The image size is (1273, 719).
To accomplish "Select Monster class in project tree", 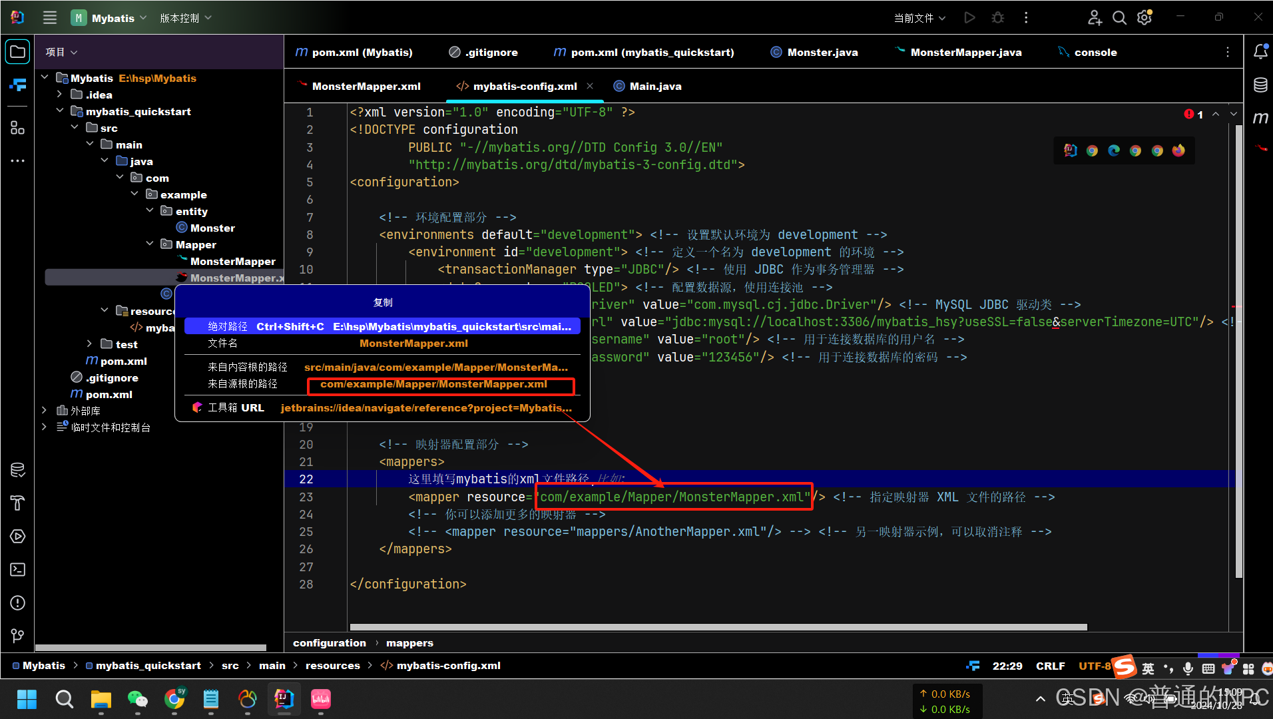I will (x=206, y=228).
